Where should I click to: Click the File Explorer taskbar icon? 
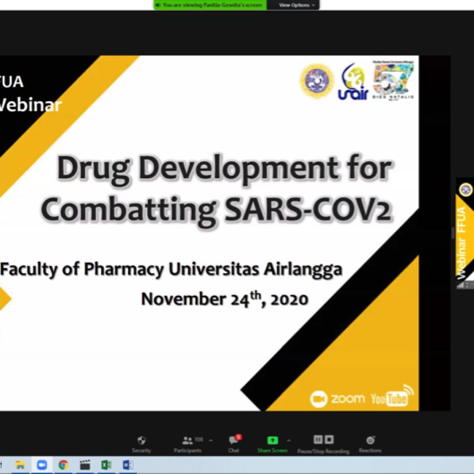tap(20, 465)
